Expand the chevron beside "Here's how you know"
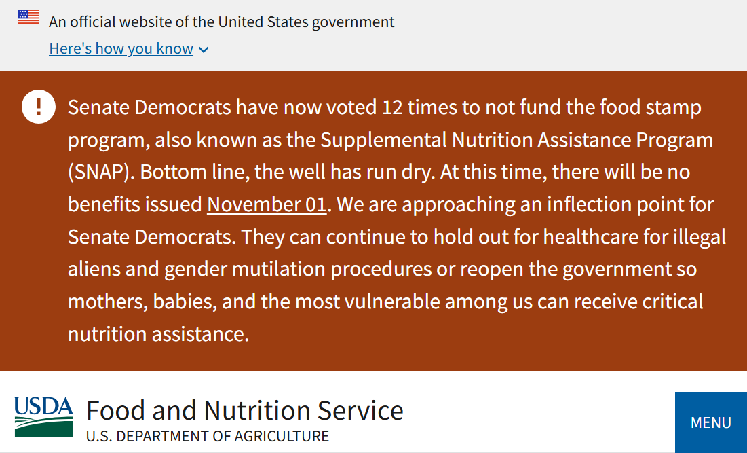This screenshot has height=453, width=747. pos(204,50)
